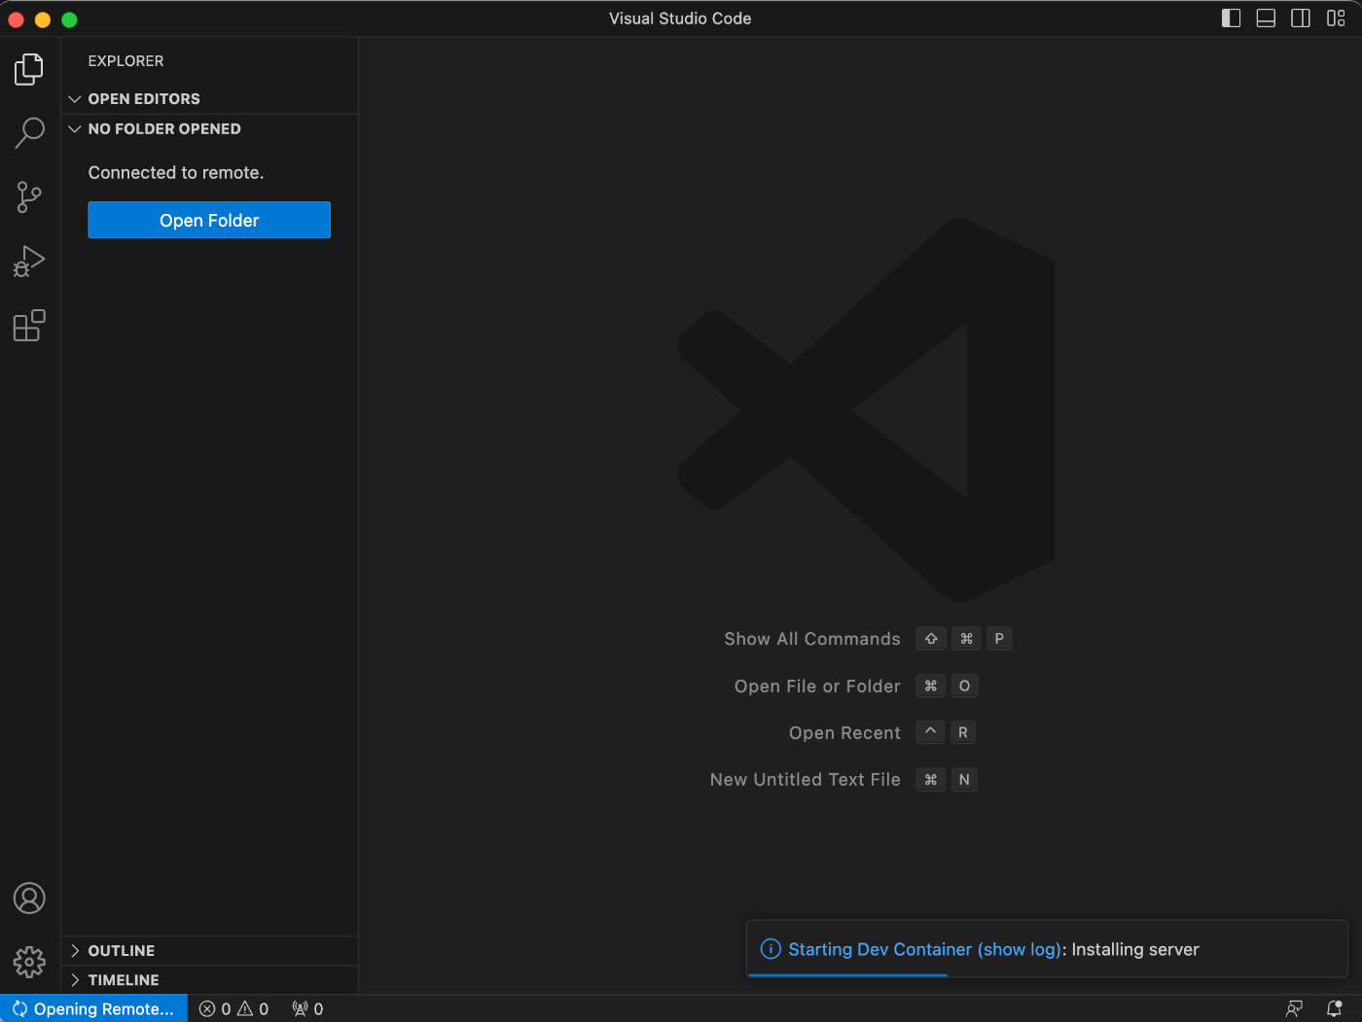1362x1022 pixels.
Task: Open the Accounts icon in activity bar
Action: (x=29, y=898)
